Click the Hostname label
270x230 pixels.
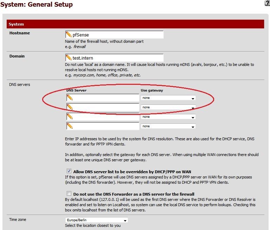pyautogui.click(x=20, y=33)
